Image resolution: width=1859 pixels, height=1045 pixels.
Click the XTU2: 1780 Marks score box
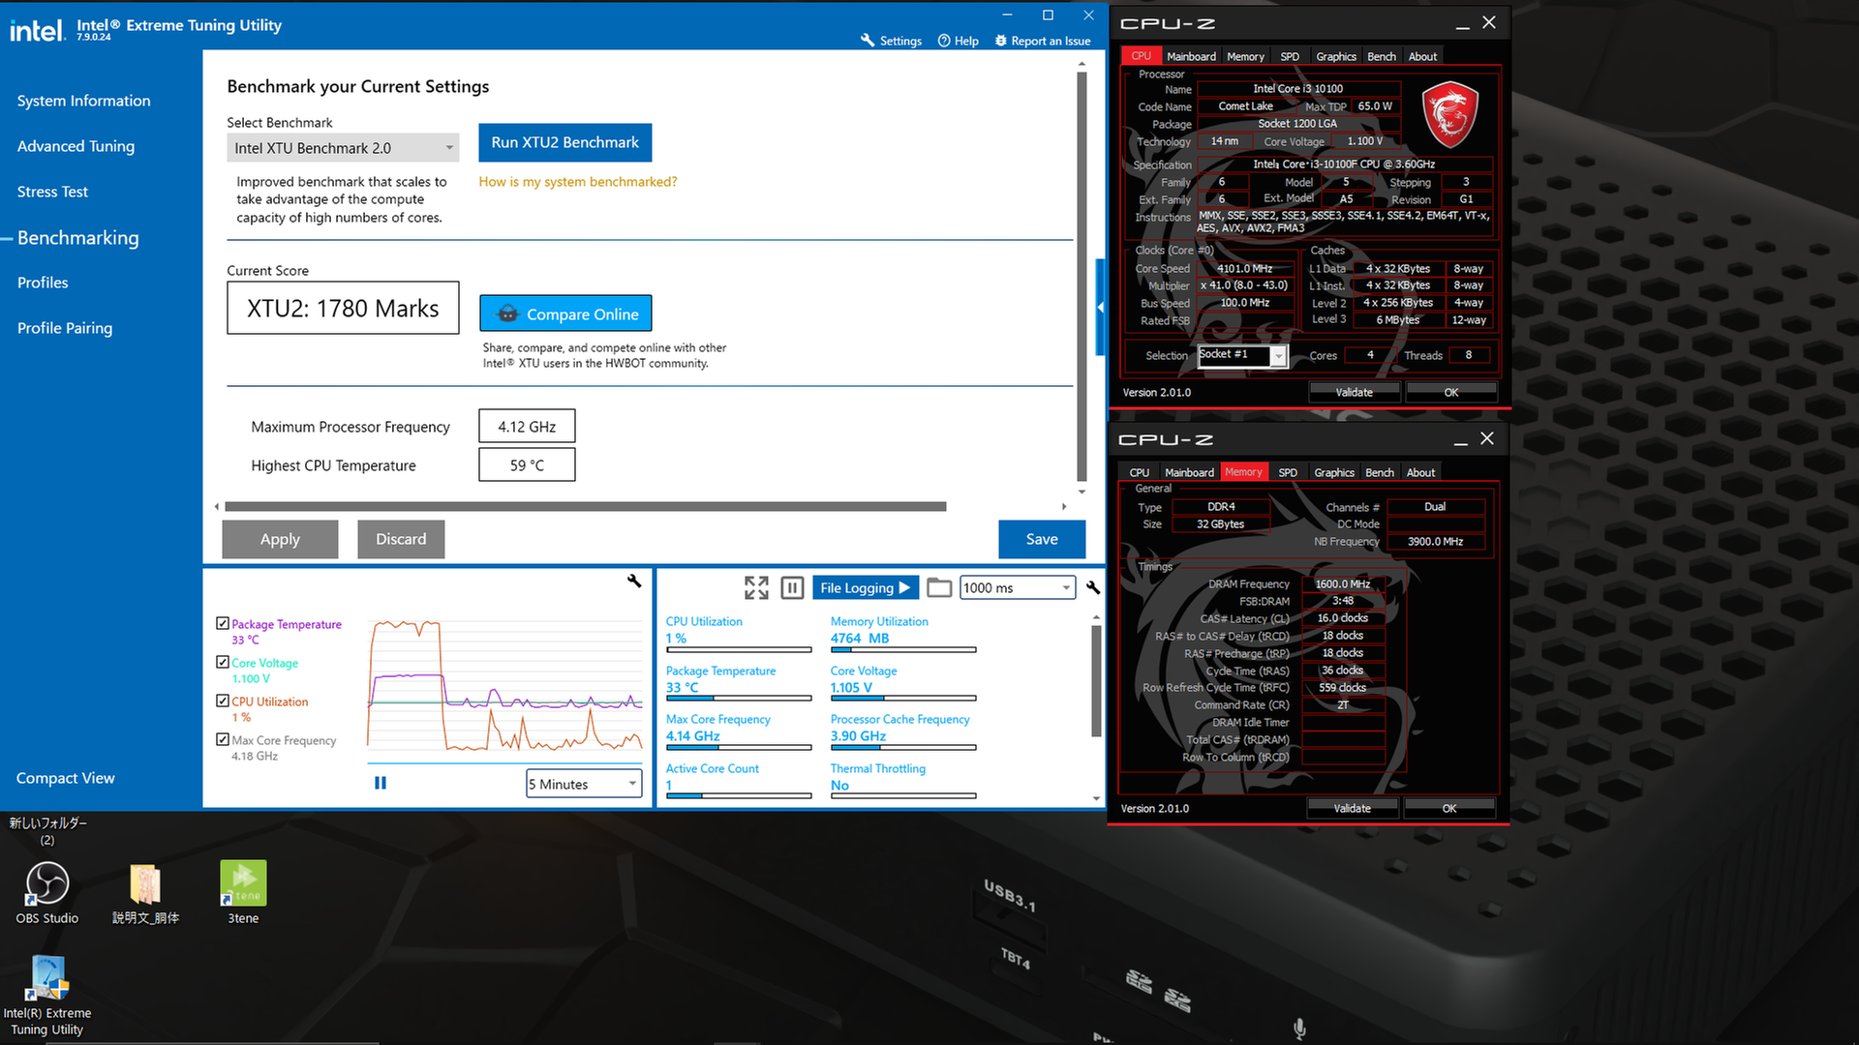coord(343,308)
